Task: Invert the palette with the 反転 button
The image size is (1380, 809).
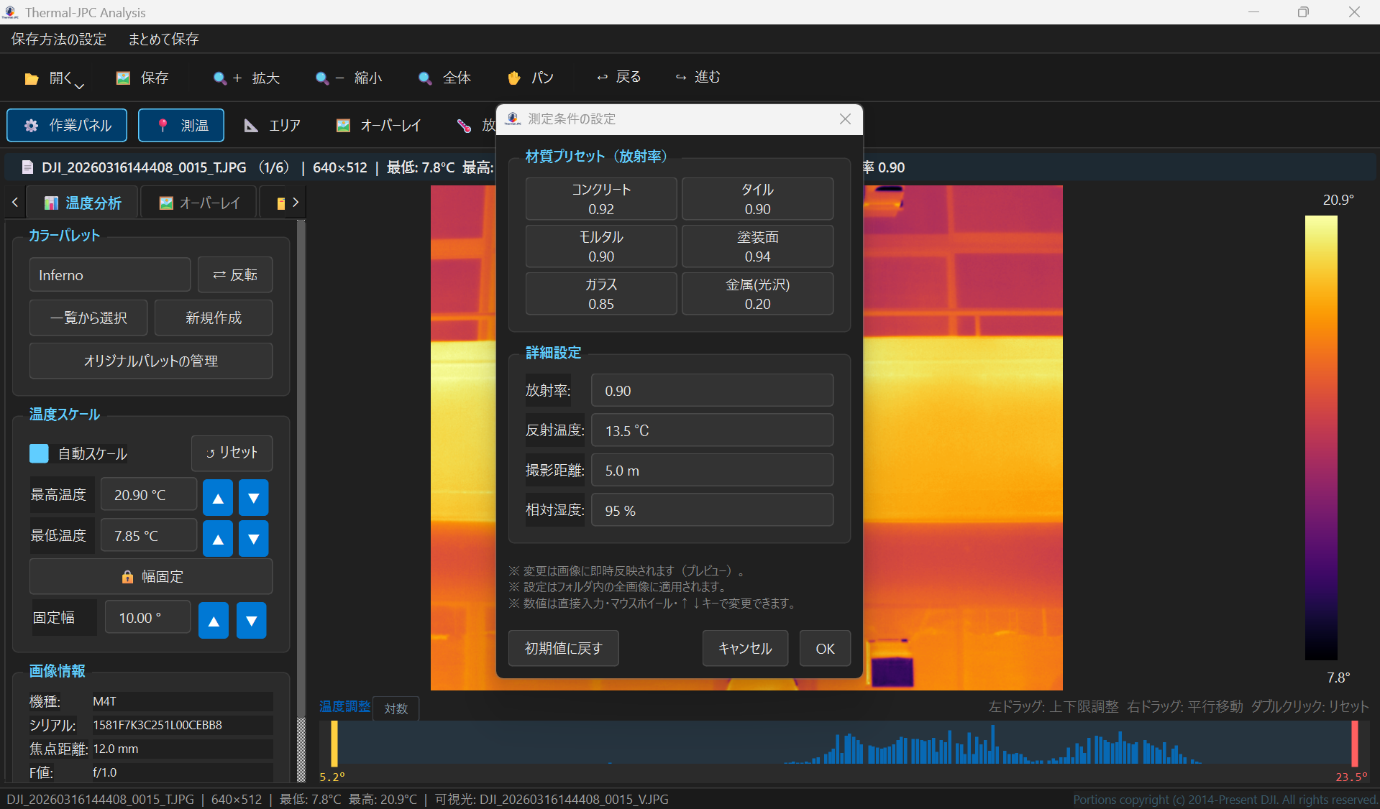Action: [235, 275]
